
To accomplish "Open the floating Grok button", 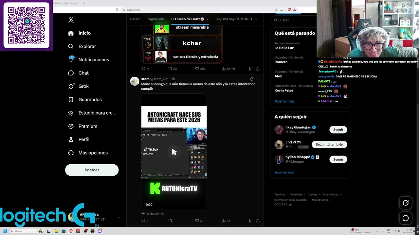I will (x=406, y=203).
